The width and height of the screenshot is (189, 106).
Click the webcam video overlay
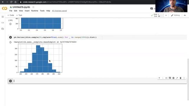coord(171,6)
